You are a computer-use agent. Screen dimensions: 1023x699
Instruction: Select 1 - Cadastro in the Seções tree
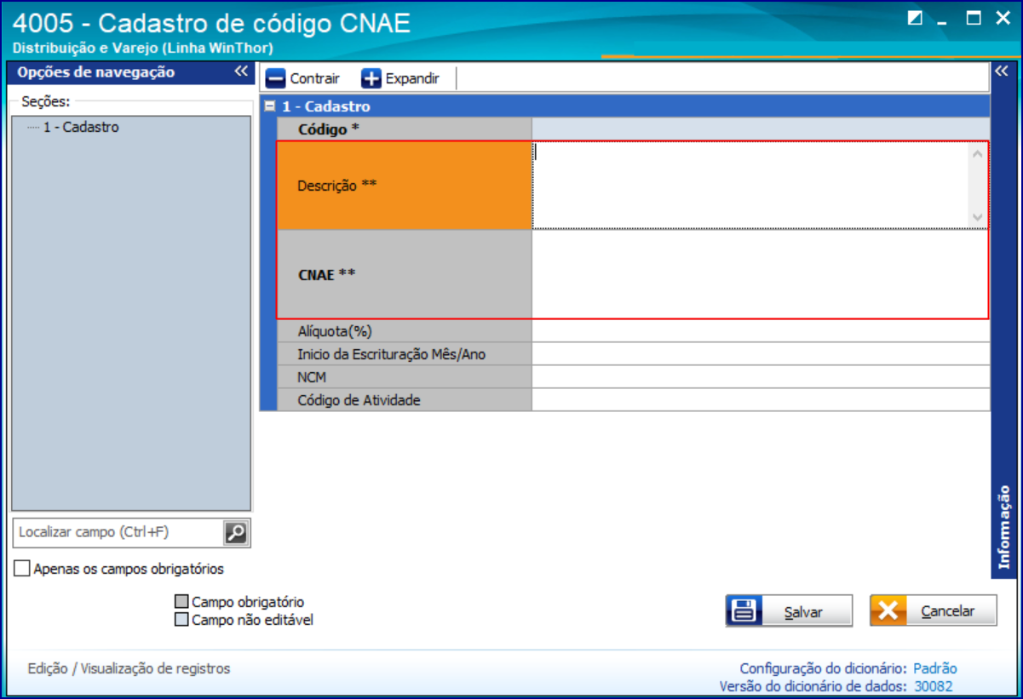[x=81, y=128]
